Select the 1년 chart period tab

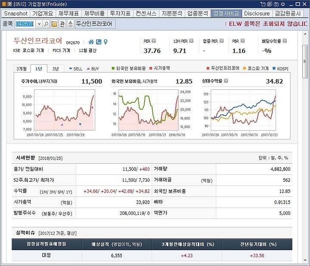coord(39,69)
